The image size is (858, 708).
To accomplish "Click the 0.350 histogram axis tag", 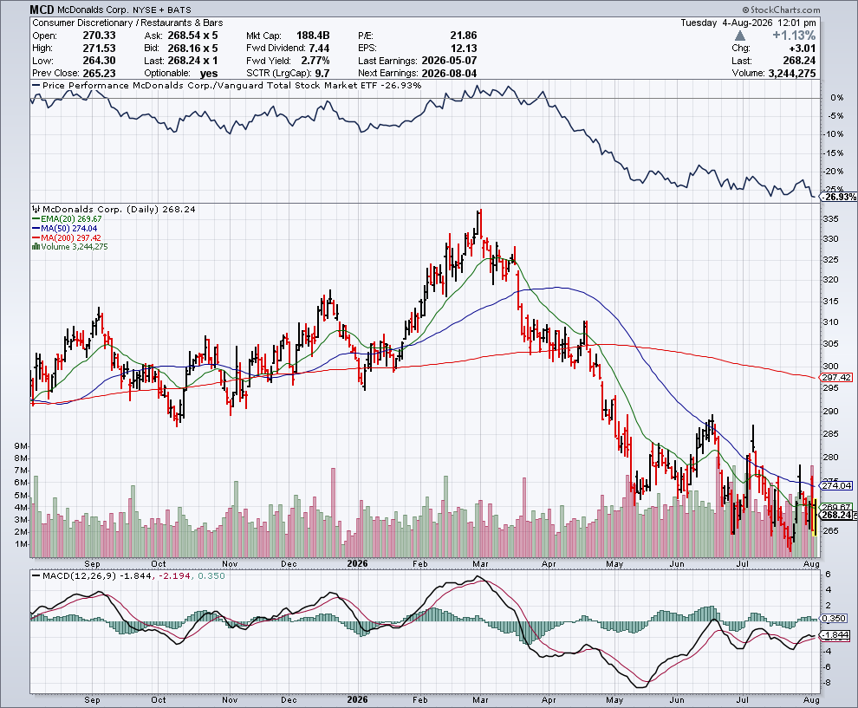I will click(x=835, y=619).
